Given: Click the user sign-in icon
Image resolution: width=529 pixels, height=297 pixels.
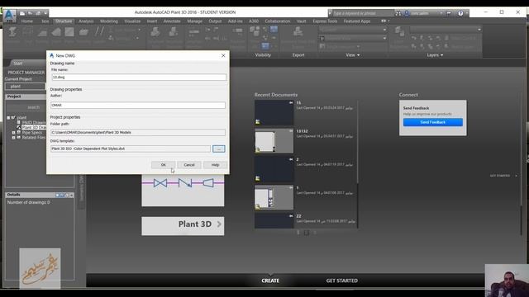Looking at the screenshot, I should (407, 13).
